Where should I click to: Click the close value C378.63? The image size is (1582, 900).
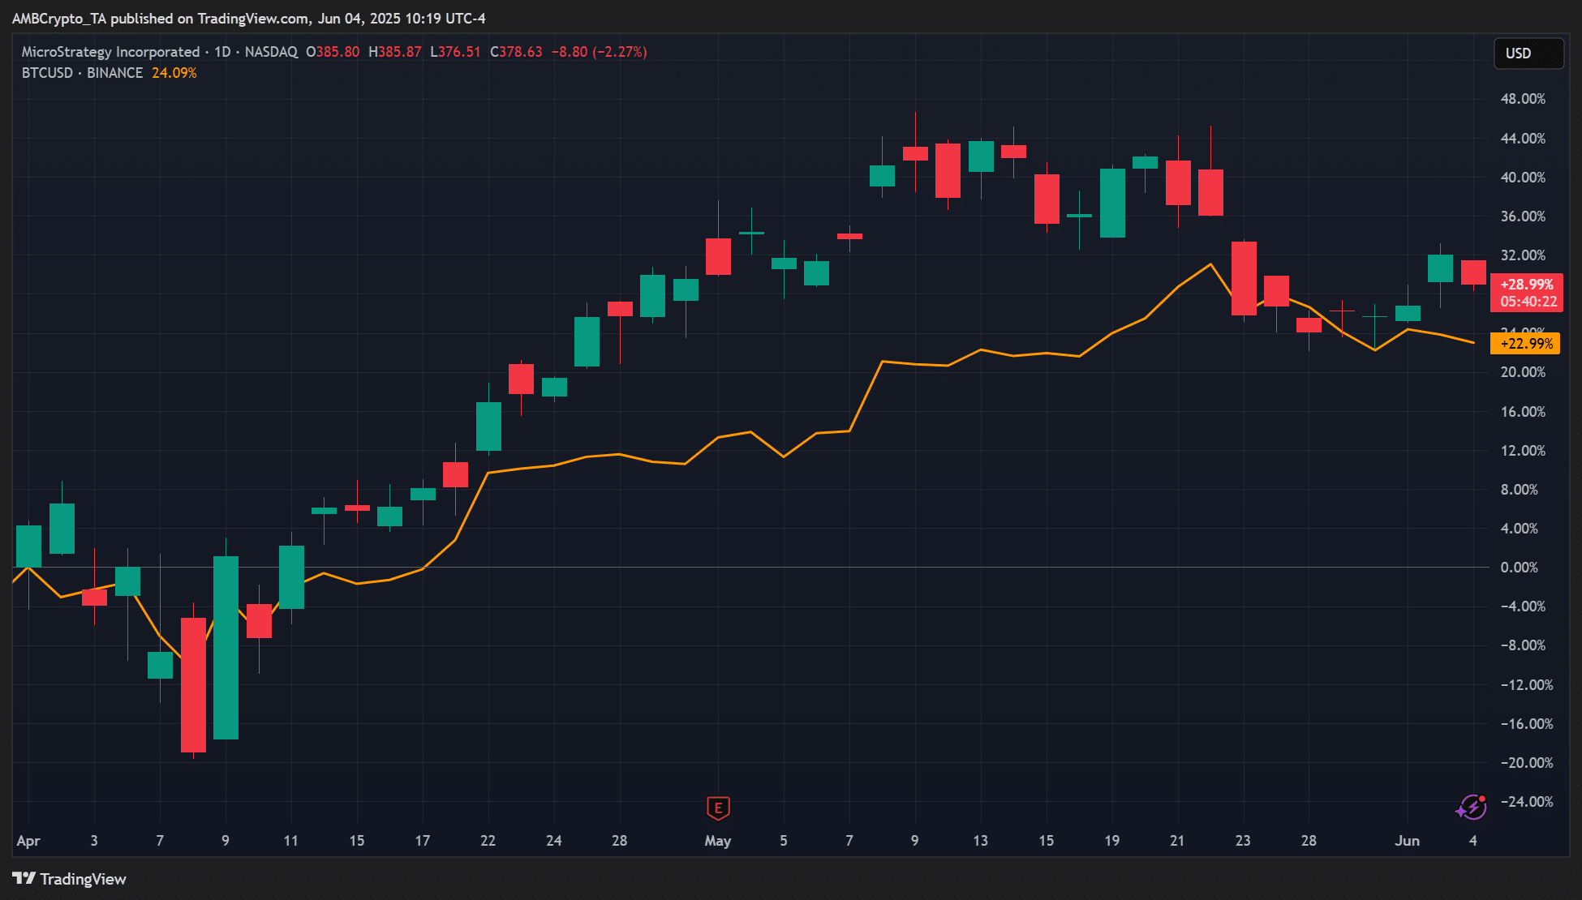[516, 52]
